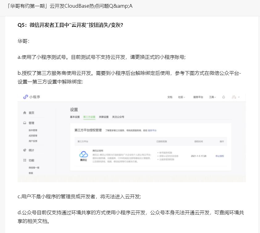Click the 授权时间 column header

click(199, 142)
